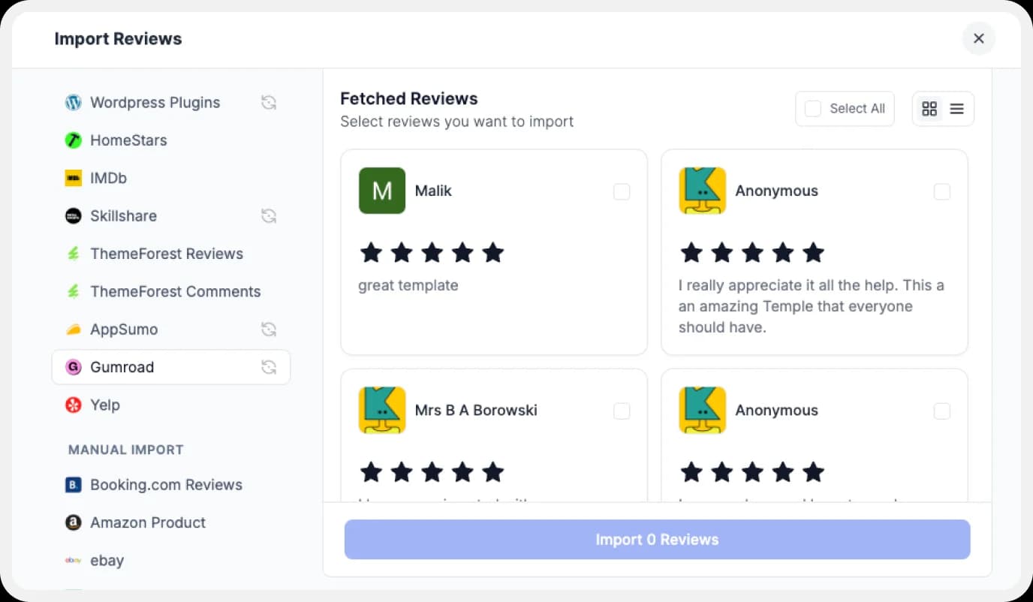The width and height of the screenshot is (1033, 602).
Task: Switch to grid view layout icon
Action: pyautogui.click(x=929, y=108)
